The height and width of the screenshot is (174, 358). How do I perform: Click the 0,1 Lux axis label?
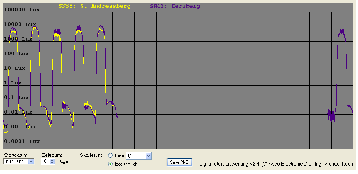coord(16,97)
